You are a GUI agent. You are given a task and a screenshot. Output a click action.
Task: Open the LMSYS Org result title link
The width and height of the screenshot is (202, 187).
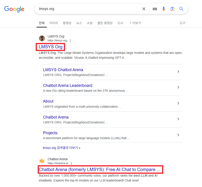[51, 47]
